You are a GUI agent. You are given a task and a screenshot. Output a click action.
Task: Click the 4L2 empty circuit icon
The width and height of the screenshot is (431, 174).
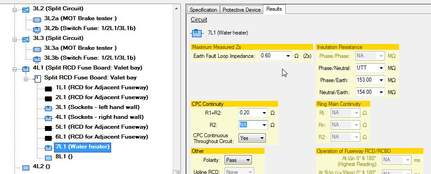pyautogui.click(x=26, y=168)
